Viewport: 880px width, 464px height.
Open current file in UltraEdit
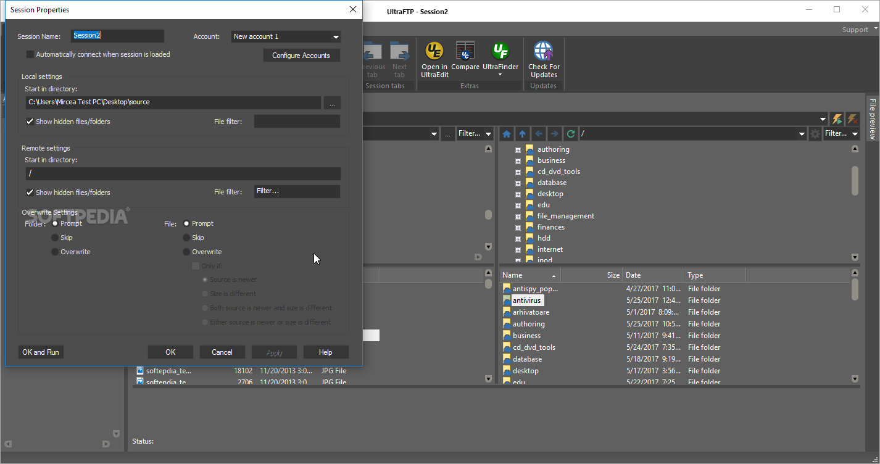(434, 59)
